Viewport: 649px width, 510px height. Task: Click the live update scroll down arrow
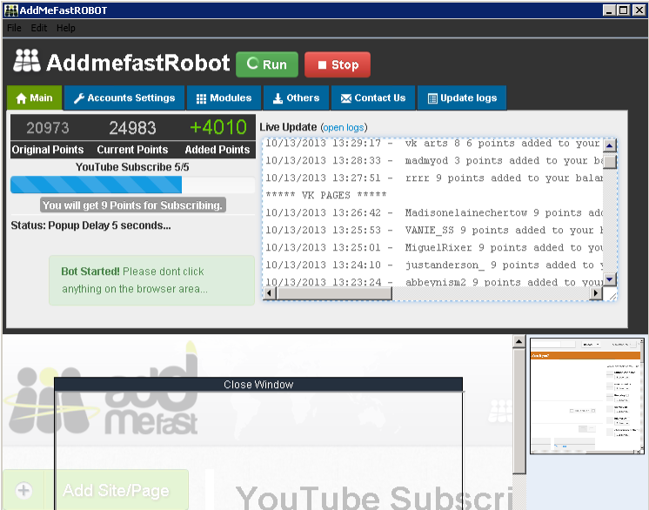pyautogui.click(x=609, y=279)
